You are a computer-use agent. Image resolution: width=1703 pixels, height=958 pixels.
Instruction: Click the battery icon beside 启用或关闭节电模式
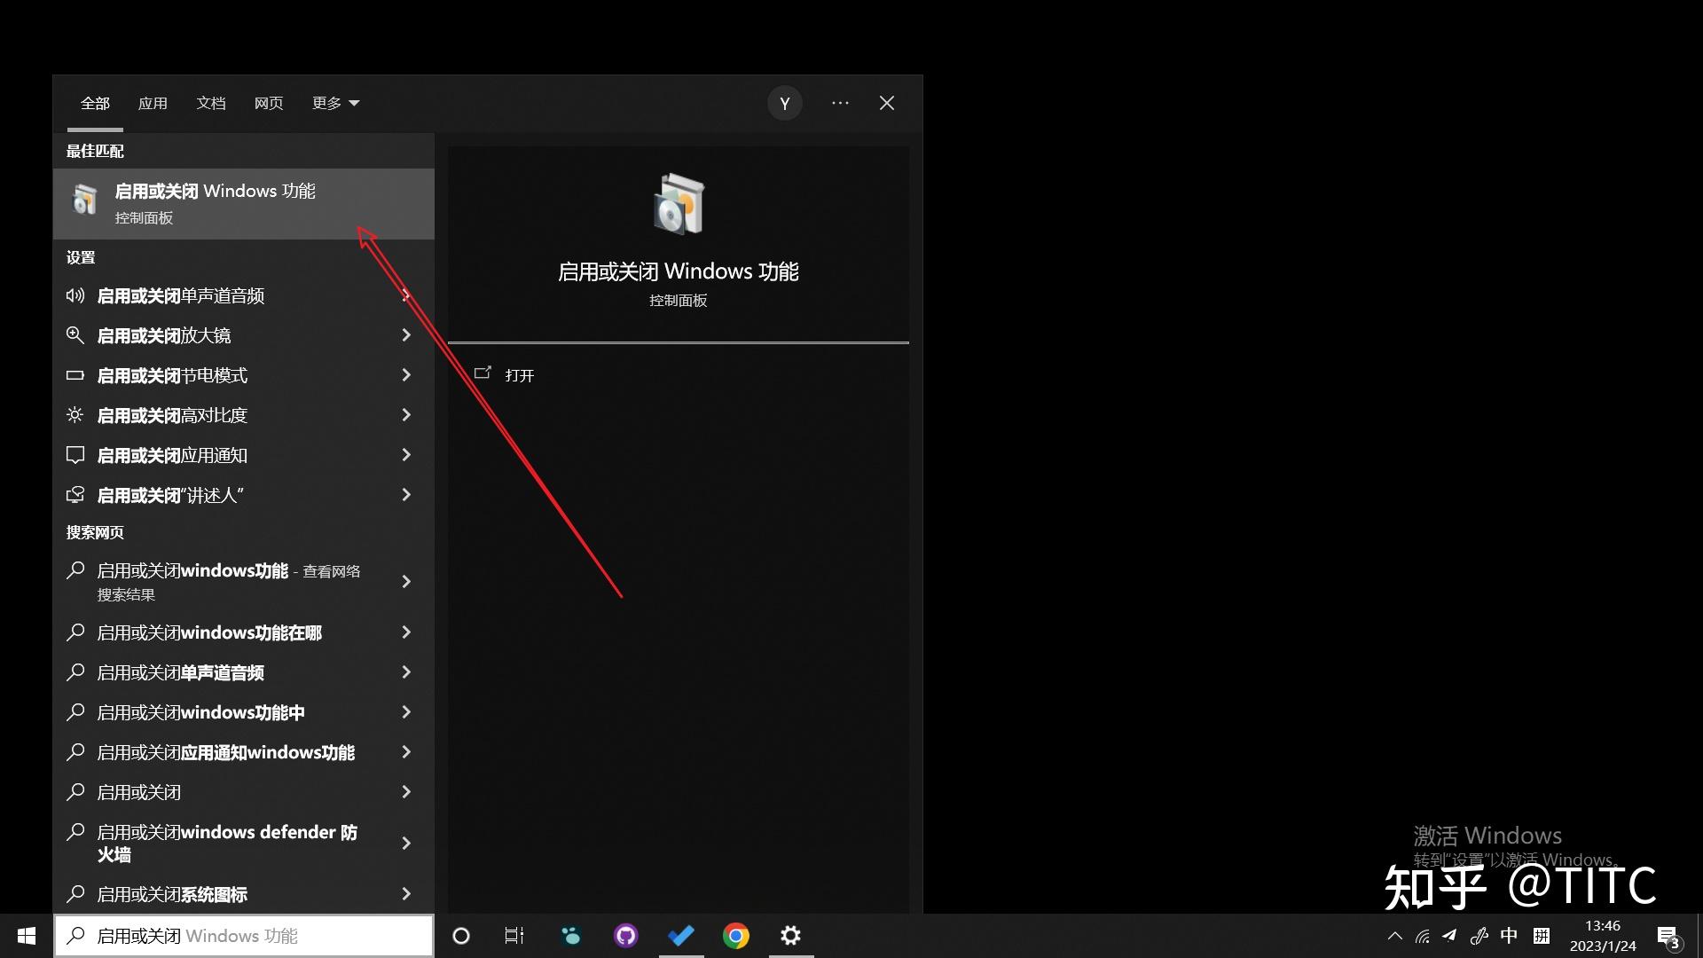(75, 375)
